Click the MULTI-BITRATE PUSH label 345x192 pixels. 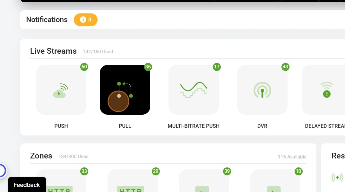click(194, 126)
